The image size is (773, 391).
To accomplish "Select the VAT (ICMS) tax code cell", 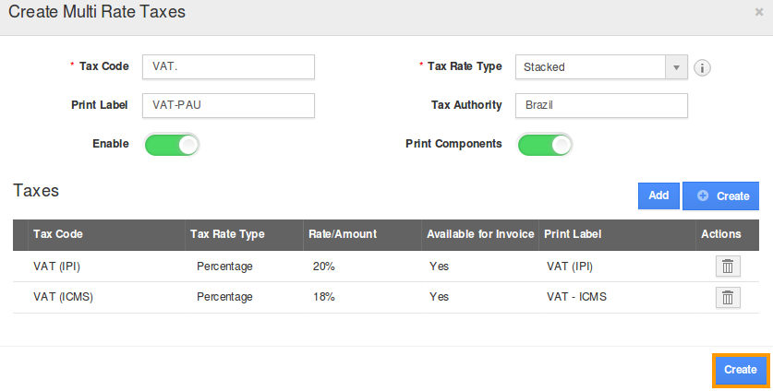I will point(63,297).
